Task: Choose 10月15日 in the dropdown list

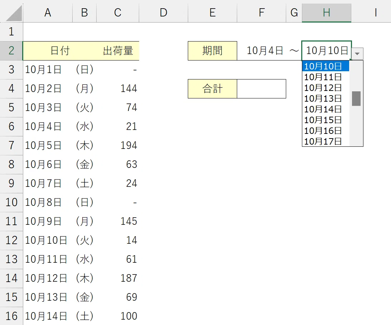Action: point(326,120)
